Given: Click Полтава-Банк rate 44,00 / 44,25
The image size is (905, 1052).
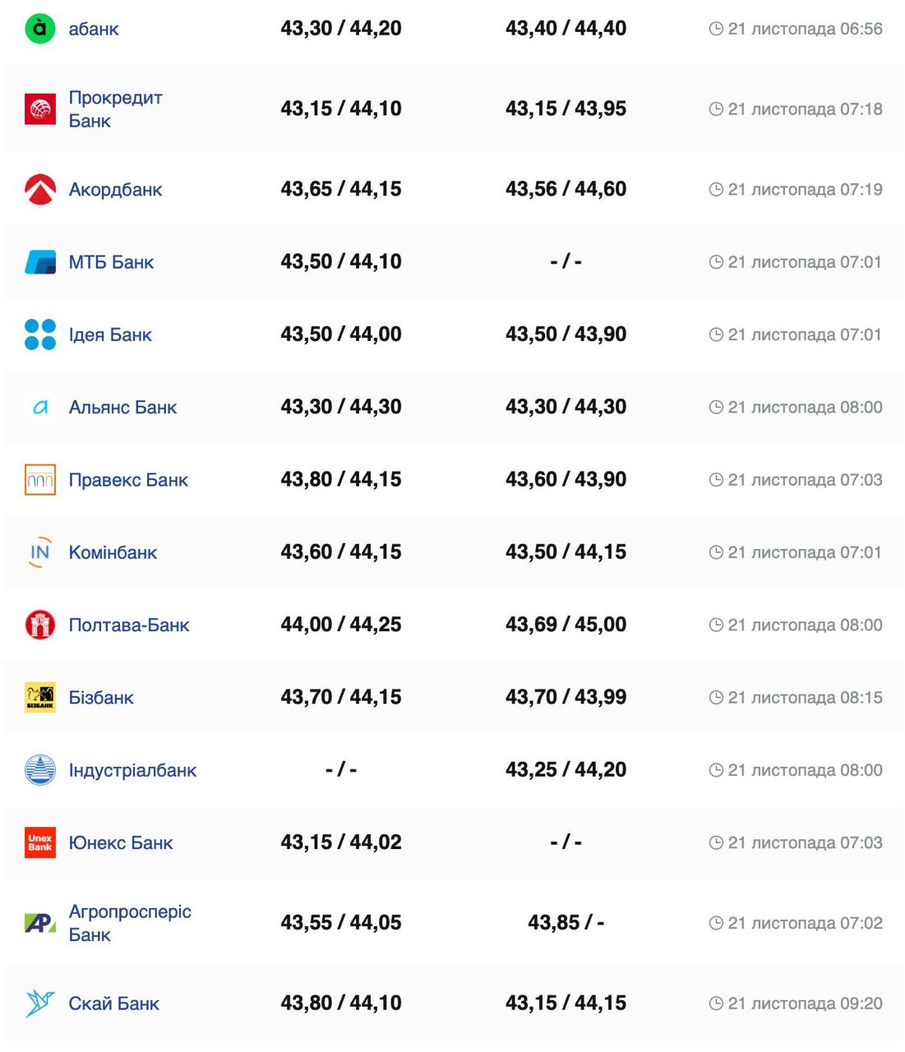Looking at the screenshot, I should 340,625.
